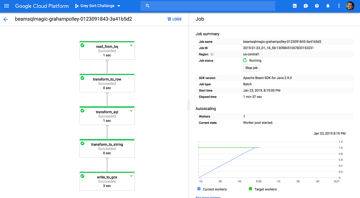Expand details for the transform_sql step

click(131, 110)
